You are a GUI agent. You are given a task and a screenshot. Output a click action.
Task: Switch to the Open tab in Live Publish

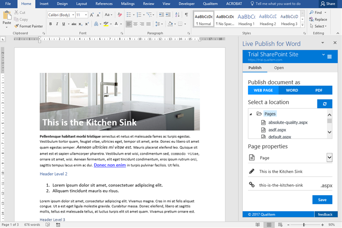coord(279,67)
